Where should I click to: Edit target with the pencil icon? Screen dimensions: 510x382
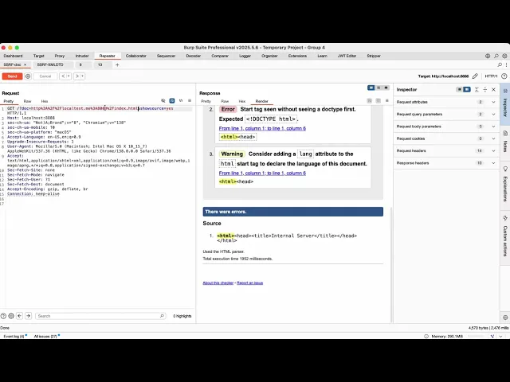click(x=475, y=76)
